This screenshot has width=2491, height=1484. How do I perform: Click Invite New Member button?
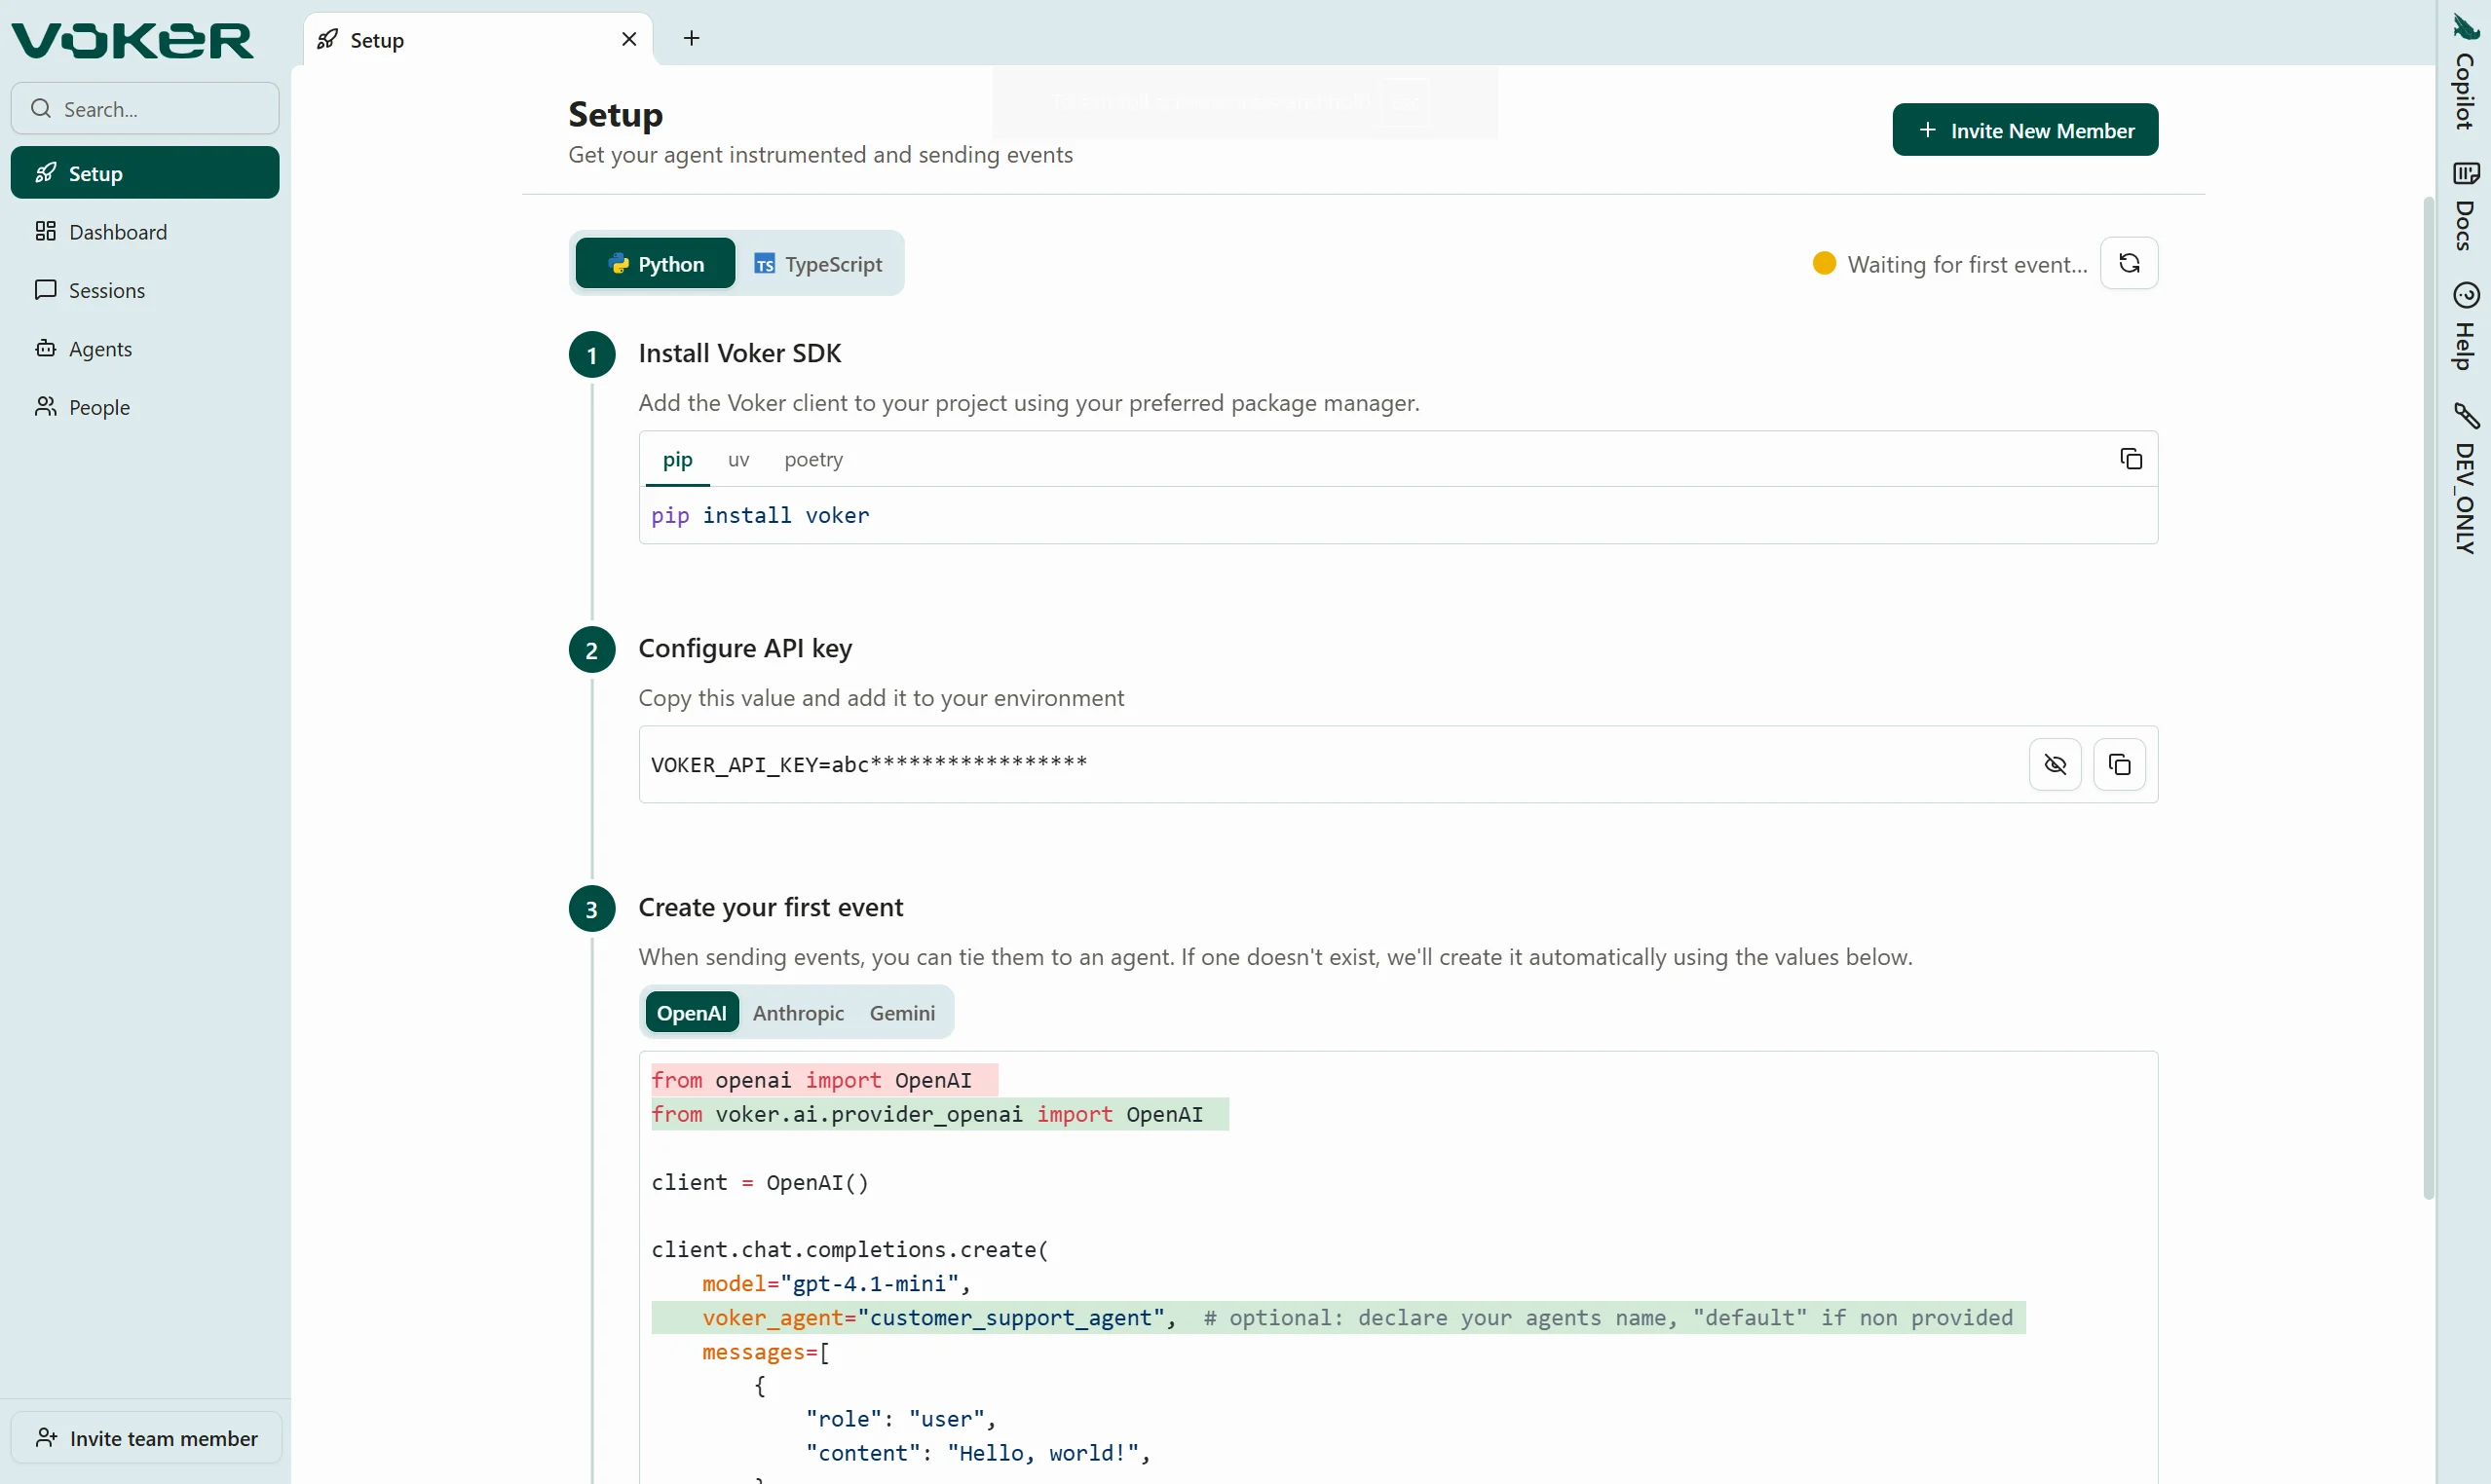(2024, 130)
